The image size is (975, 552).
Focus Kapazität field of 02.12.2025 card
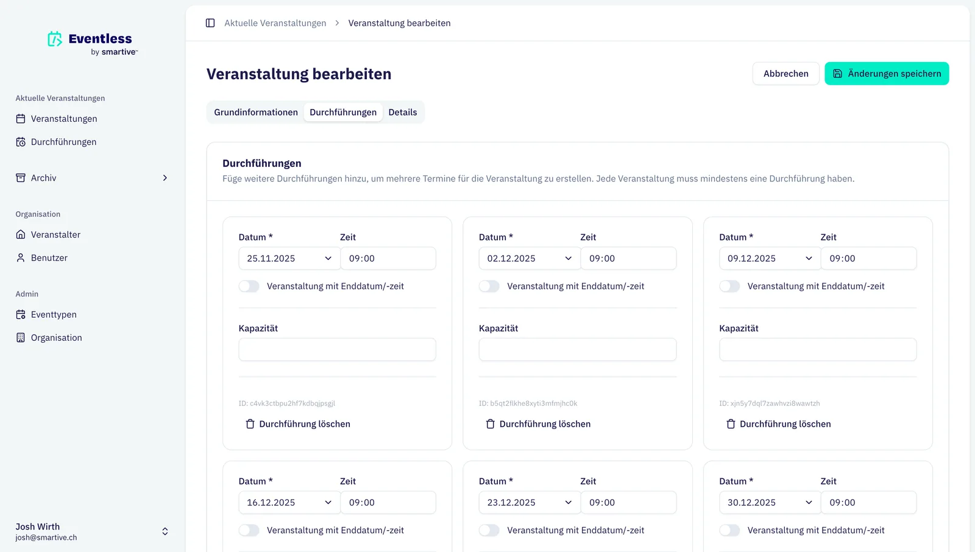tap(578, 350)
